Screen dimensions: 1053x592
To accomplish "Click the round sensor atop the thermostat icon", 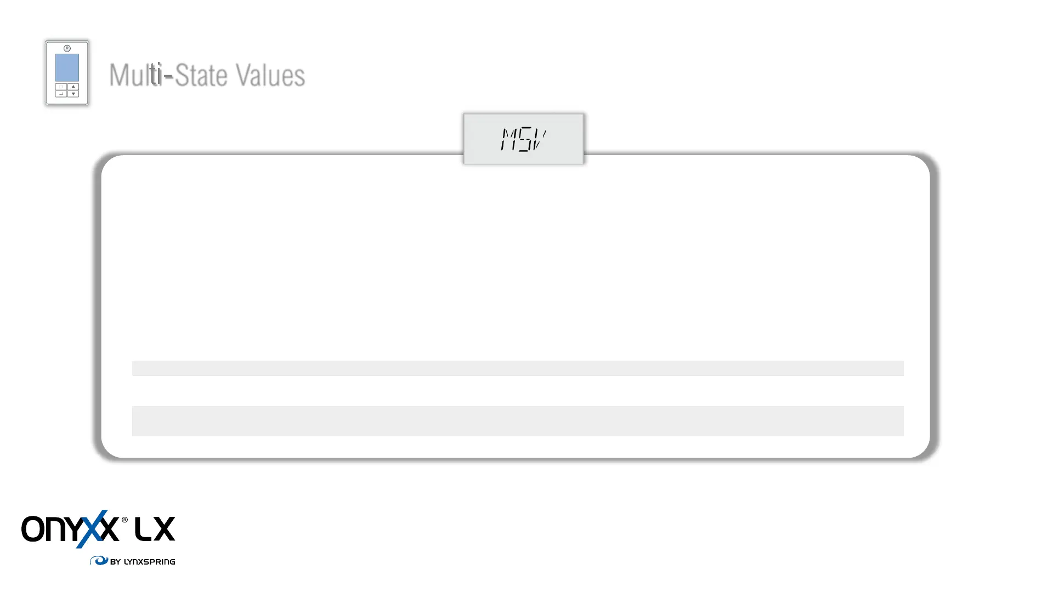I will 67,48.
